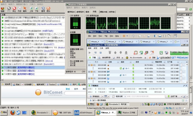Screen dimensions: 193x116
Task: Close JDownloader's 設定 tab
Action: (122, 58)
